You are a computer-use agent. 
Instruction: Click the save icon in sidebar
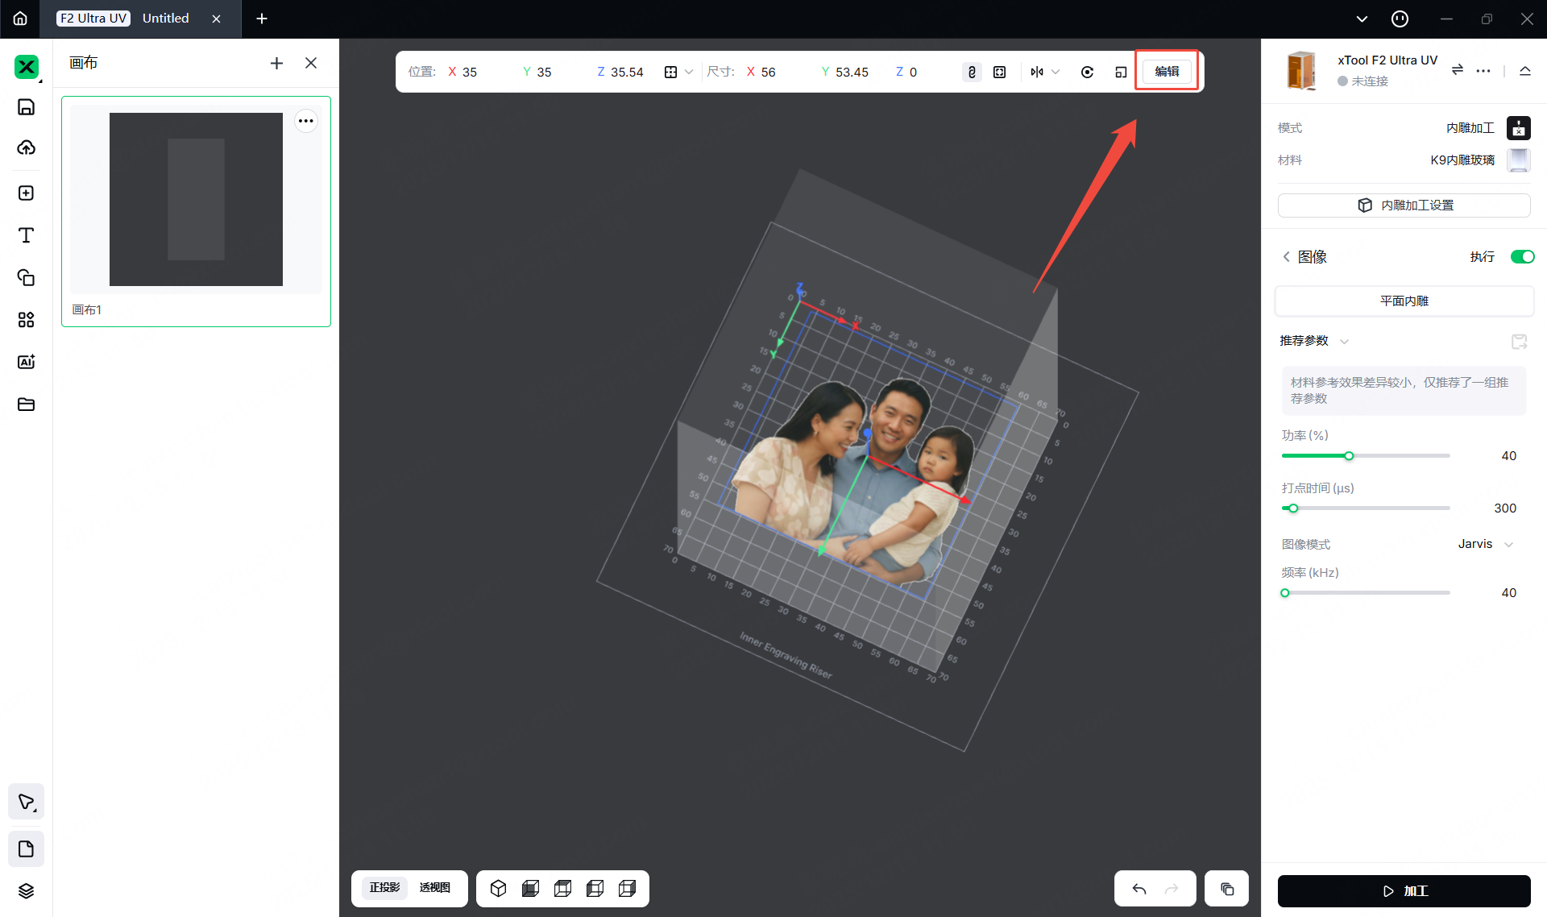tap(26, 107)
